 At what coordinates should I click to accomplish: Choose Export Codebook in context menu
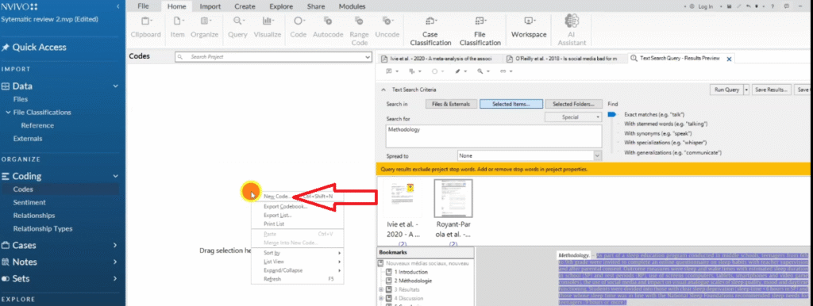point(297,206)
